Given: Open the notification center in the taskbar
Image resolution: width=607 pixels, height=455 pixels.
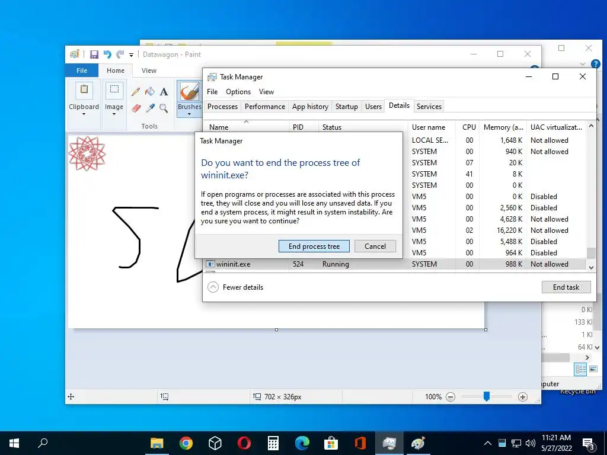Looking at the screenshot, I should point(588,443).
